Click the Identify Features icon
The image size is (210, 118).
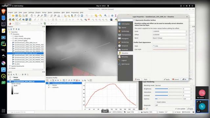(105, 16)
